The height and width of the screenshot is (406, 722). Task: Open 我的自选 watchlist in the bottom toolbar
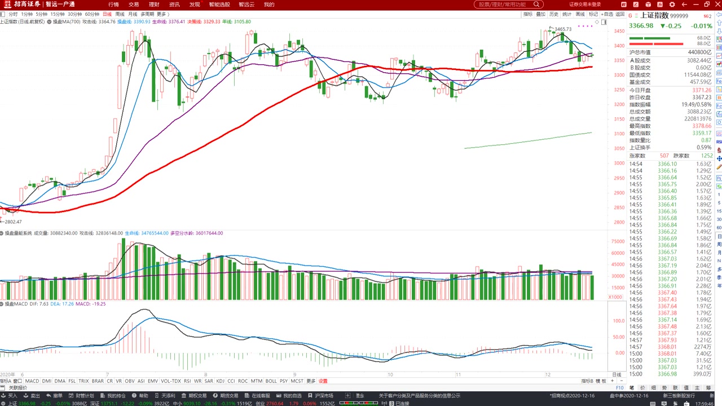click(x=289, y=396)
